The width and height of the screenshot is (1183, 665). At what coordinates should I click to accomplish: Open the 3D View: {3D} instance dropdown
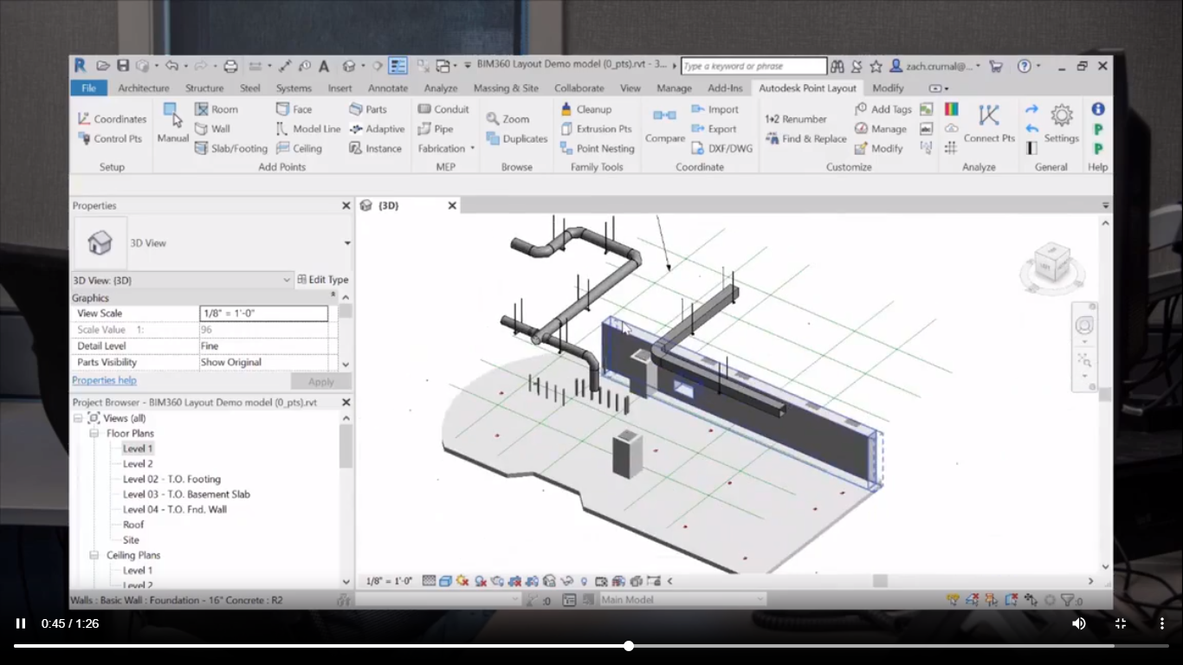click(287, 280)
